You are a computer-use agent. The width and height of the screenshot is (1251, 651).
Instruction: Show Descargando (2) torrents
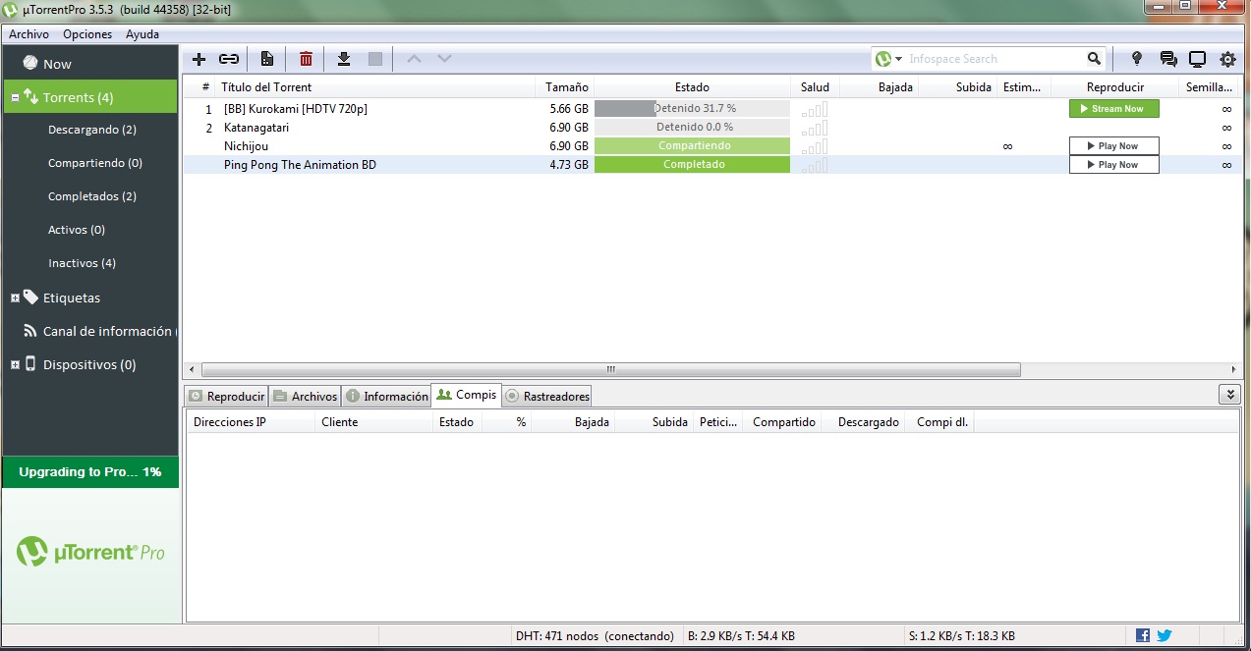[x=92, y=130]
